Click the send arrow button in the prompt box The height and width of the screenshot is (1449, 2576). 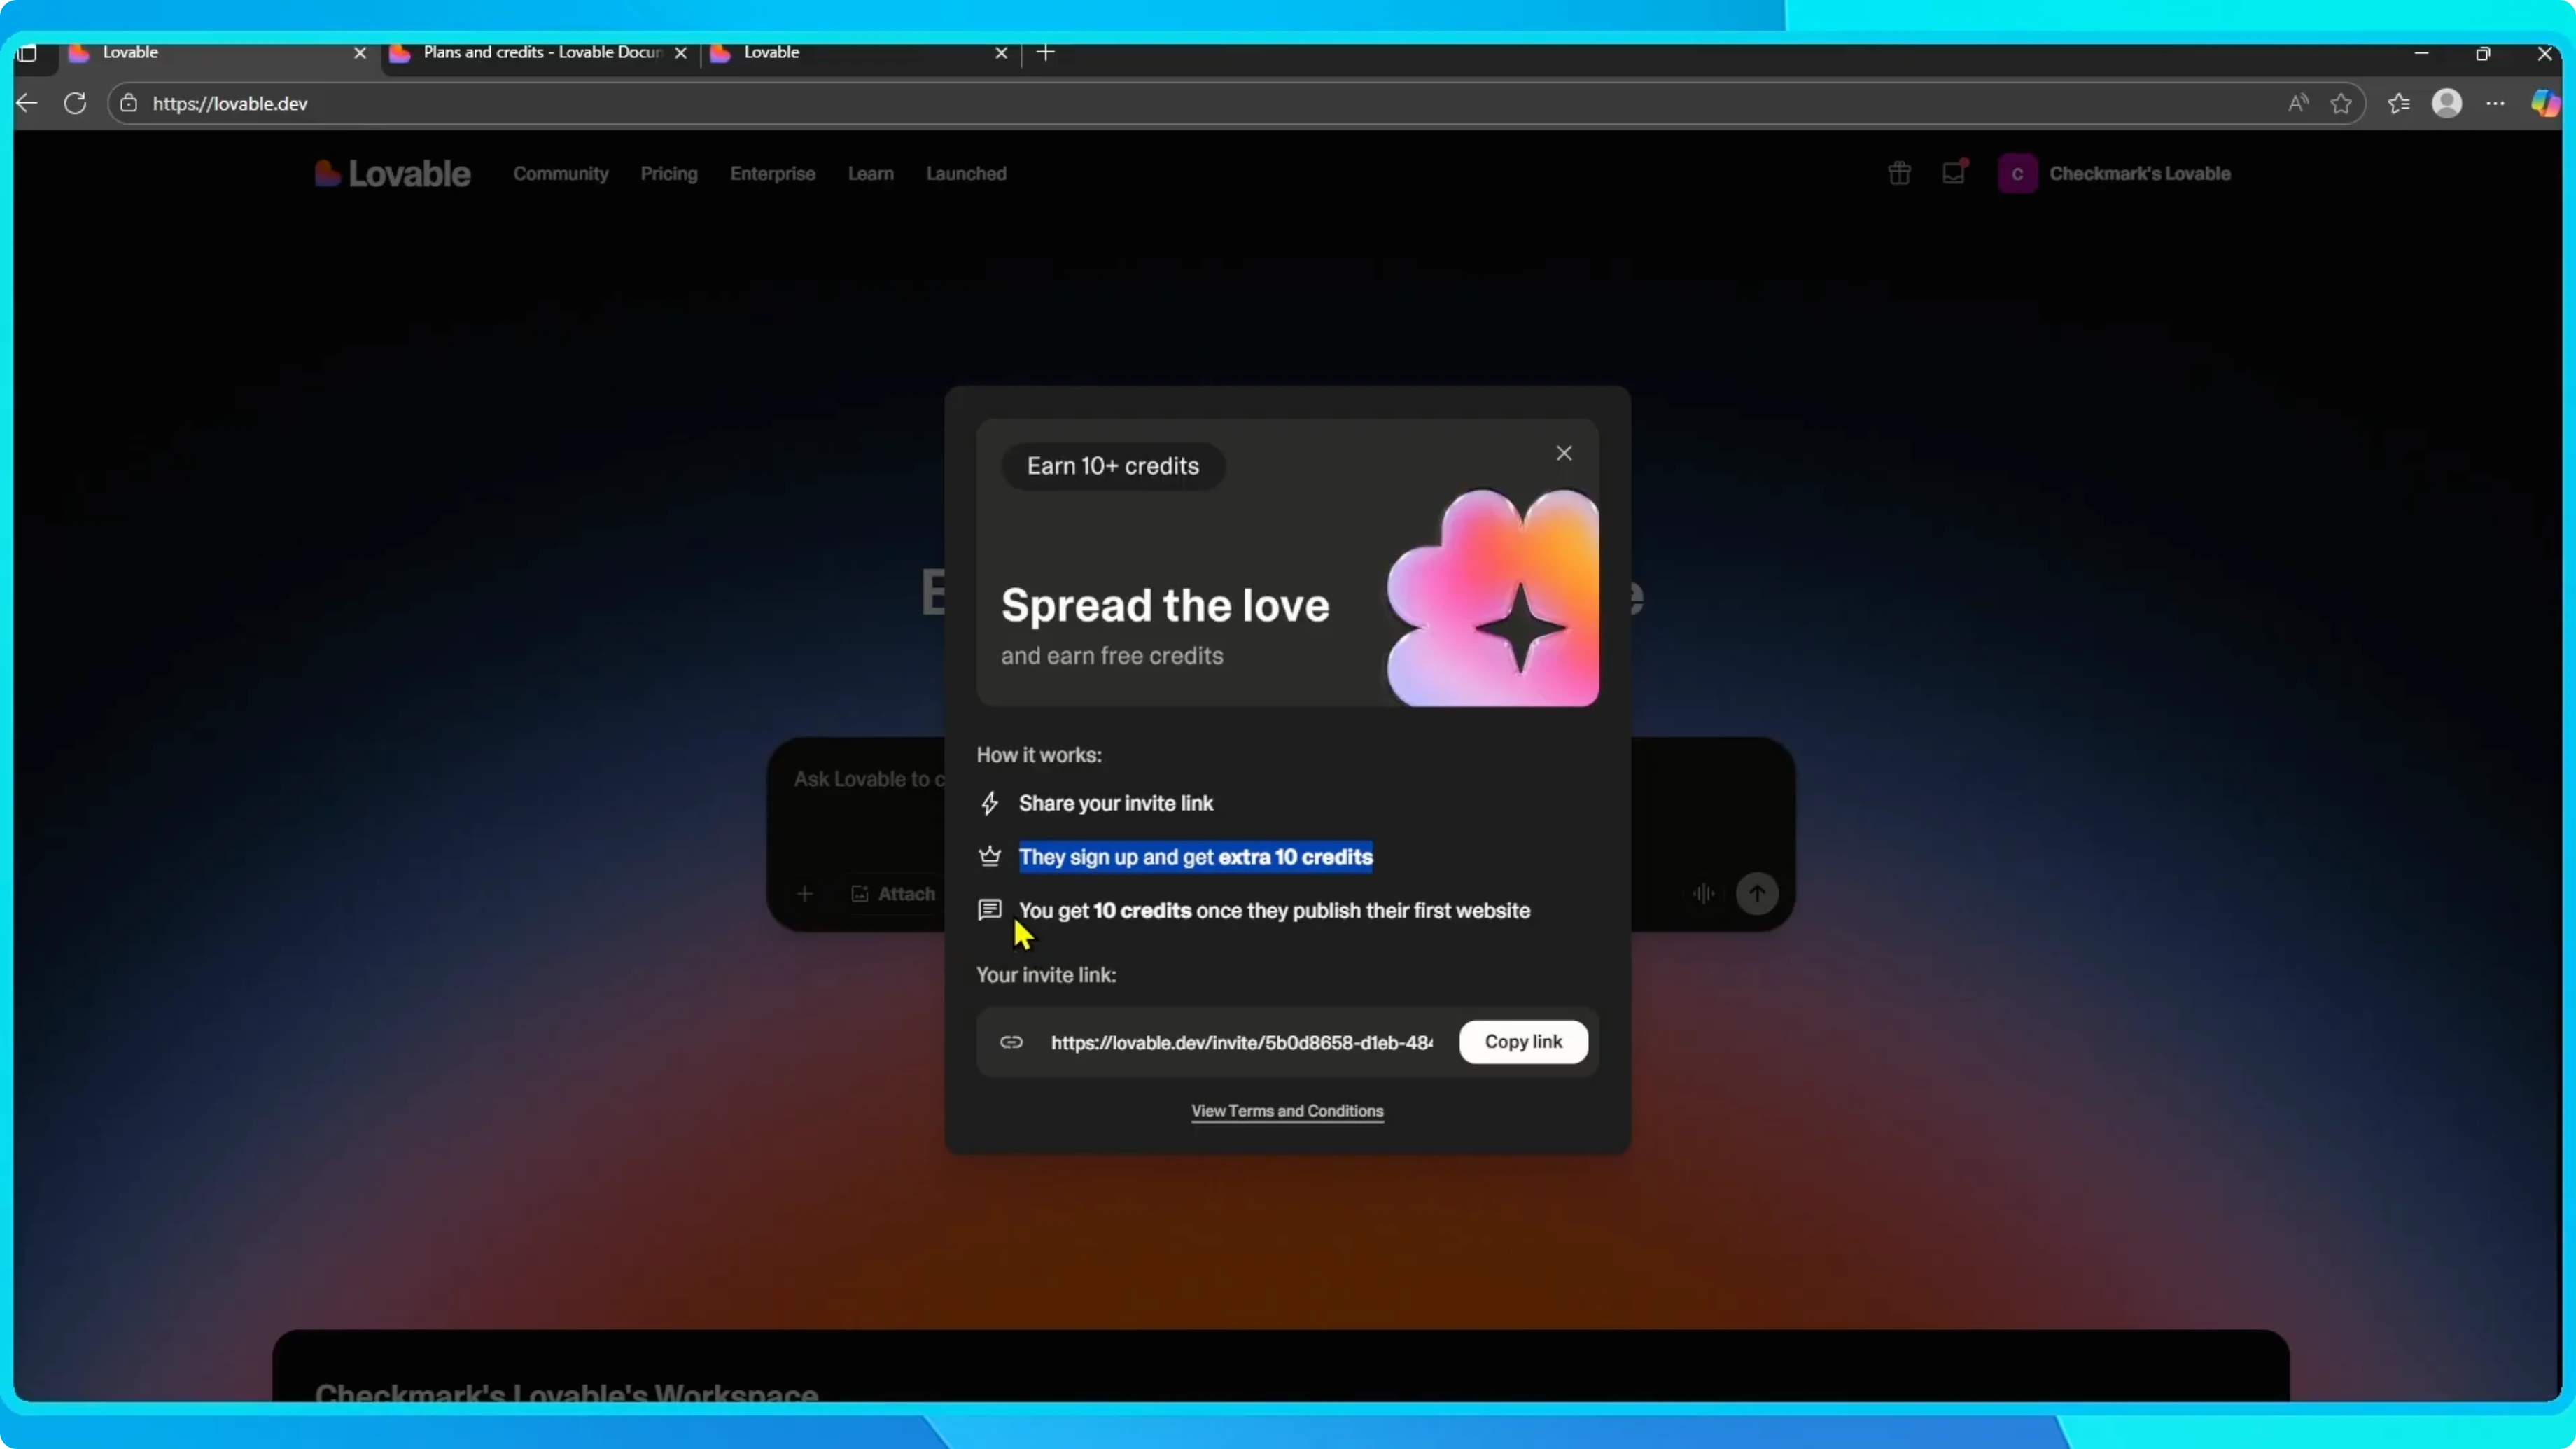pyautogui.click(x=1757, y=893)
